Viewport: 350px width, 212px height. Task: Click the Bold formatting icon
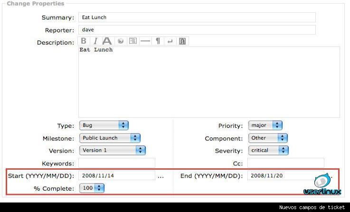tap(84, 41)
